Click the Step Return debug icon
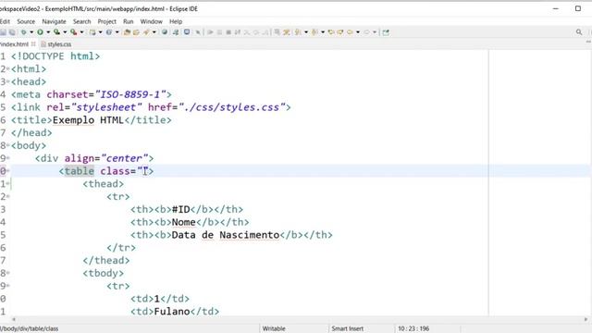The width and height of the screenshot is (592, 333). pyautogui.click(x=265, y=32)
